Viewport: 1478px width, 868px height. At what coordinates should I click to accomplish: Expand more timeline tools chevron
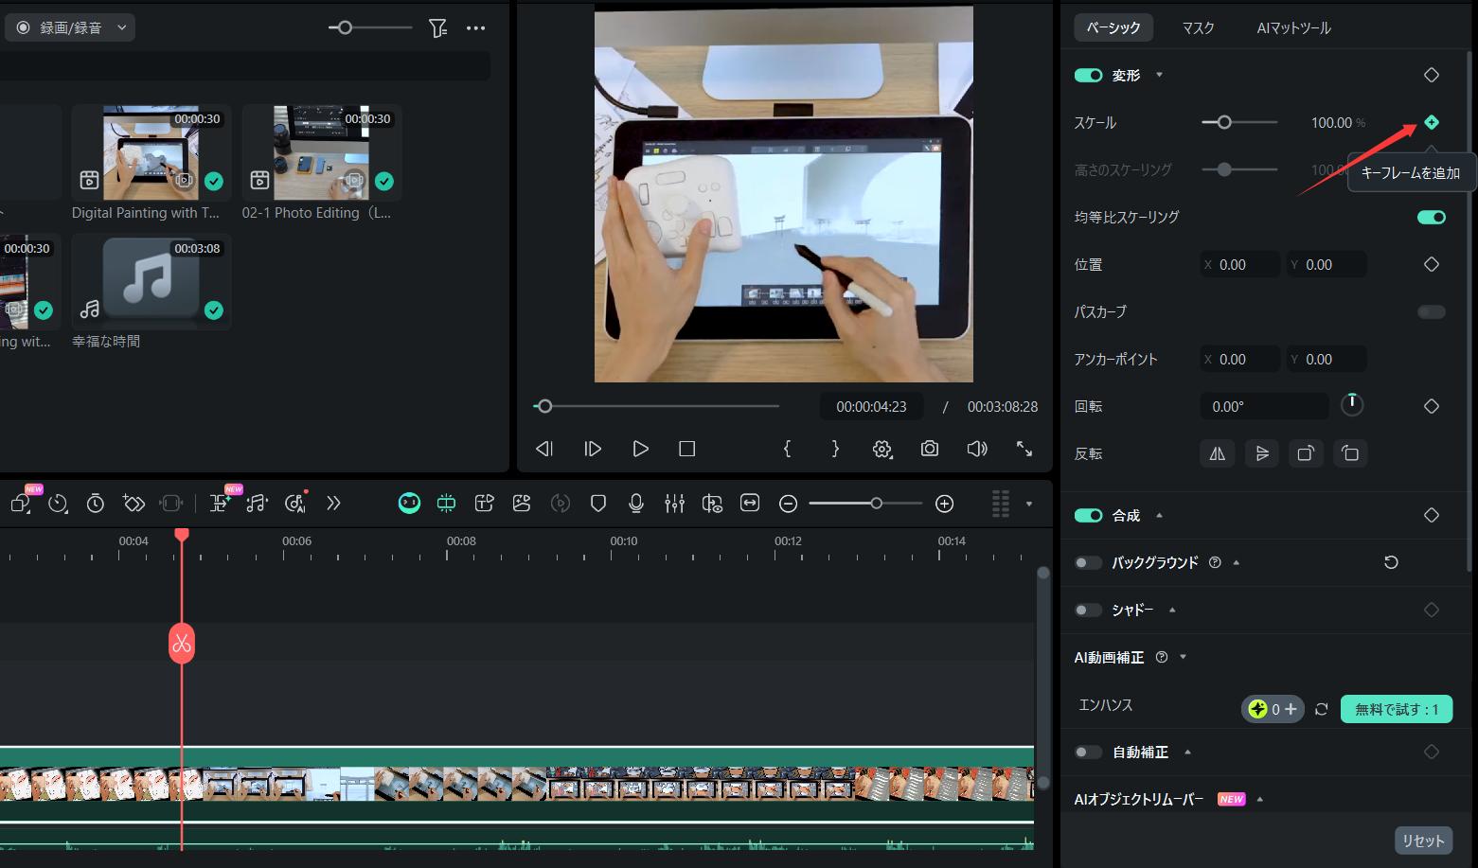click(x=333, y=504)
